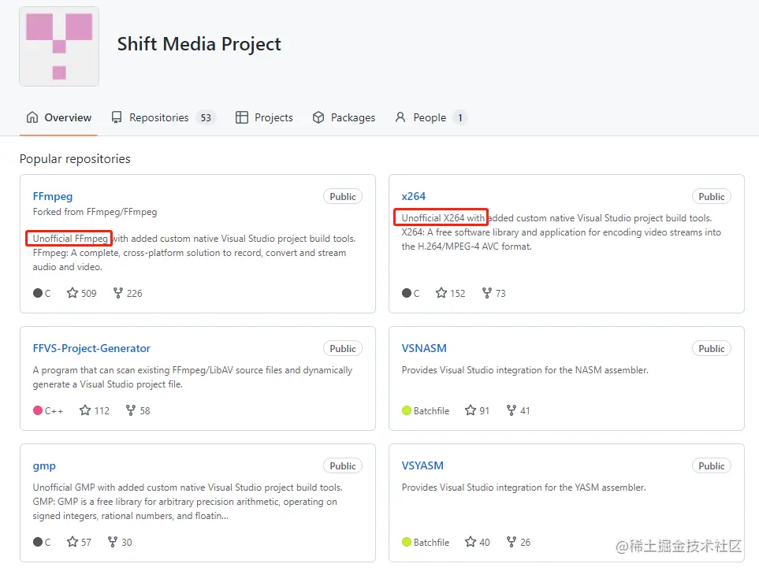The width and height of the screenshot is (759, 571).
Task: Open the Packages tab
Action: [344, 117]
